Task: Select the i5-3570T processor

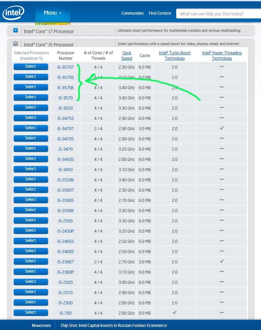Action: 31,67
